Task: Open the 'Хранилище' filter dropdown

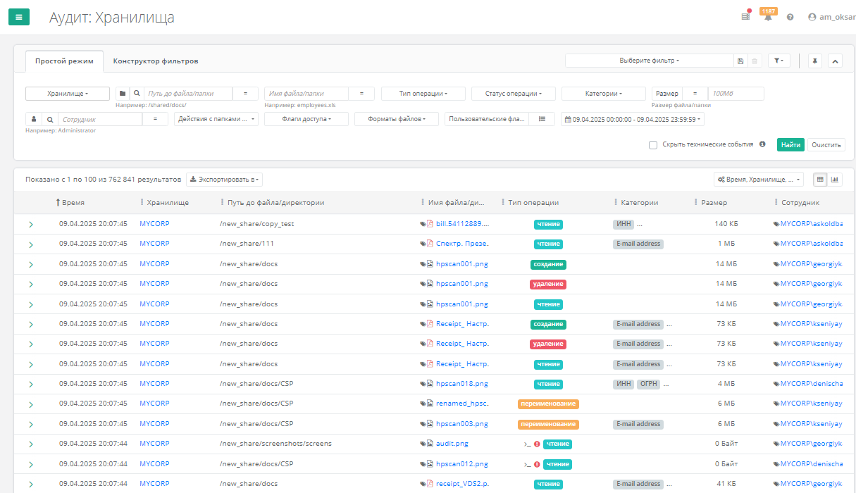Action: (68, 94)
